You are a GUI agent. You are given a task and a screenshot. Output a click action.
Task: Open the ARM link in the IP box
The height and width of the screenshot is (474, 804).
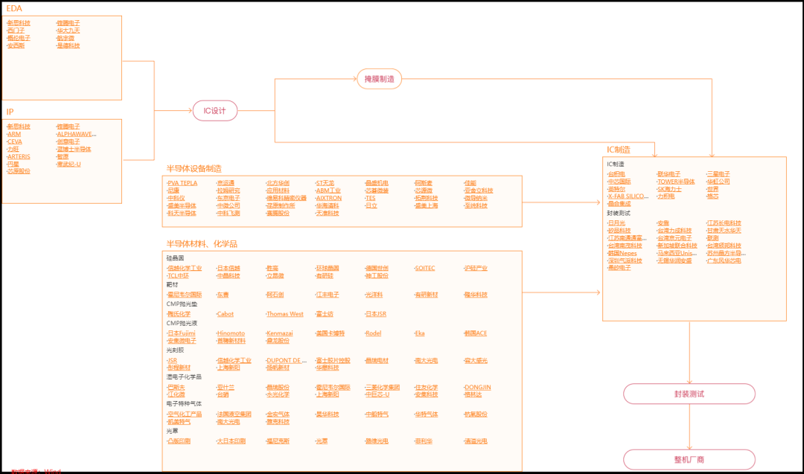click(x=14, y=134)
